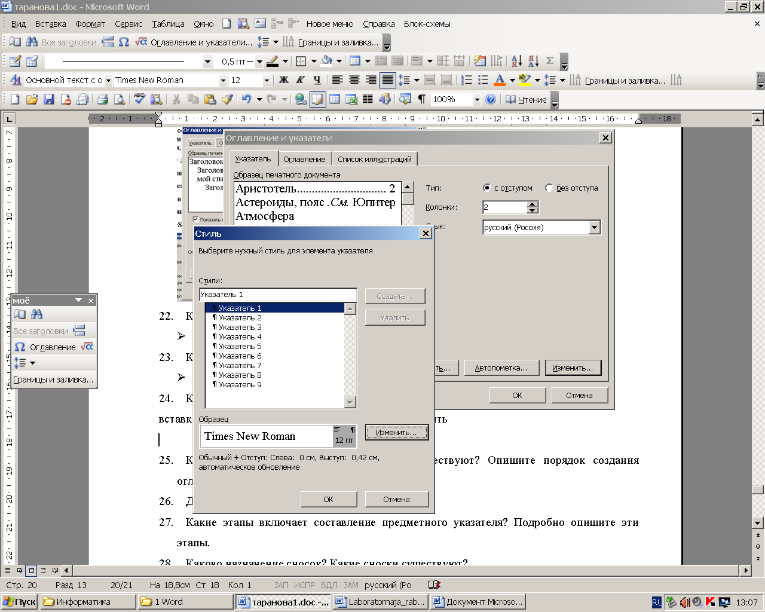Click in the Стили name input field
This screenshot has height=612, width=765.
point(278,294)
